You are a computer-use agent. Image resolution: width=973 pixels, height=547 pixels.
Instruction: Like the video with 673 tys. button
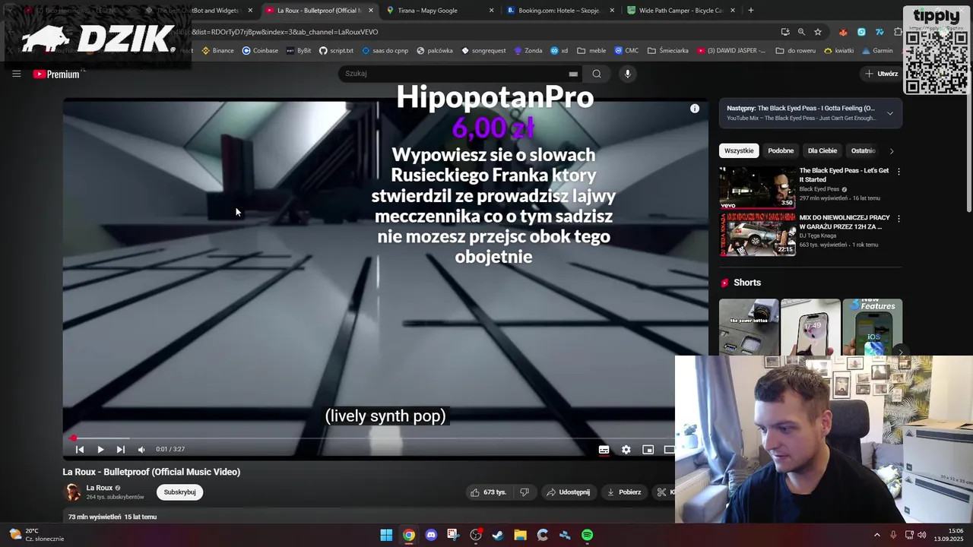[x=488, y=492]
